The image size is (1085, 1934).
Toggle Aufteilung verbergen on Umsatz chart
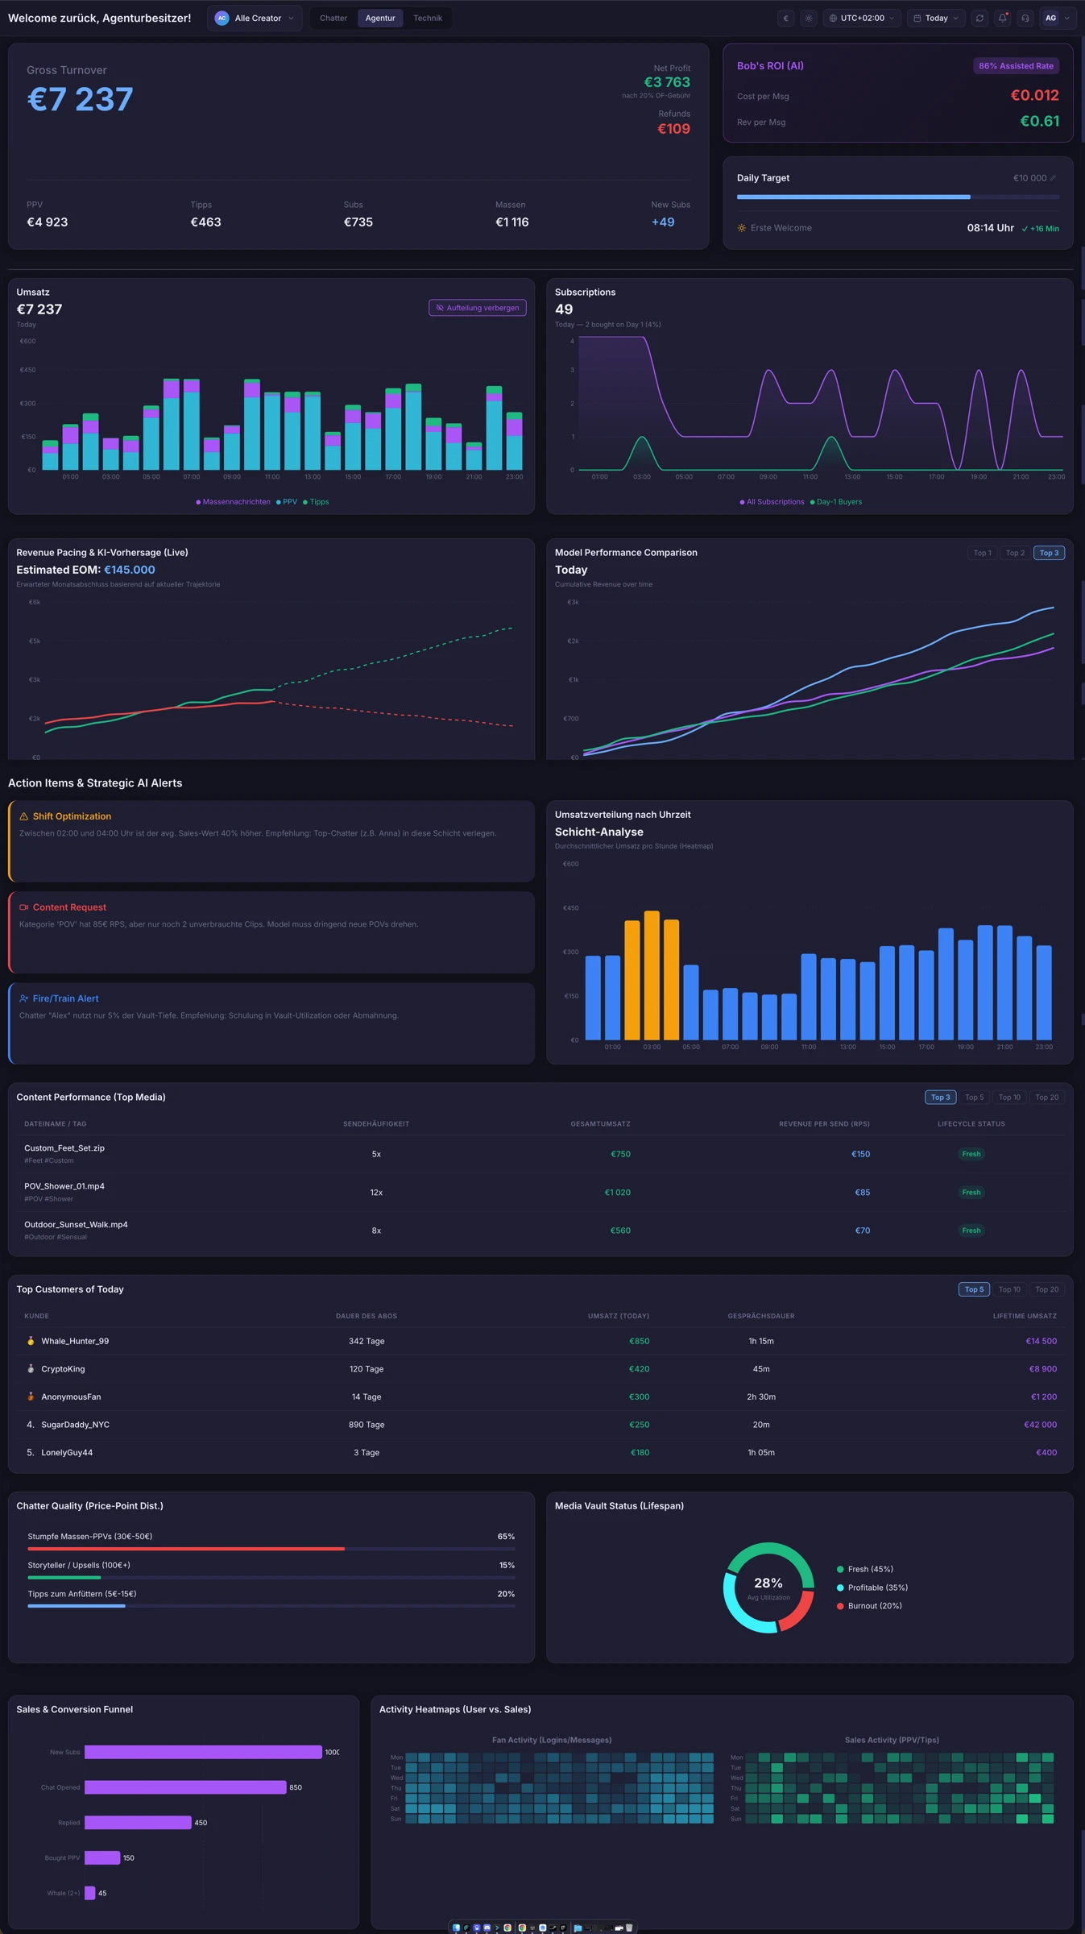click(478, 308)
